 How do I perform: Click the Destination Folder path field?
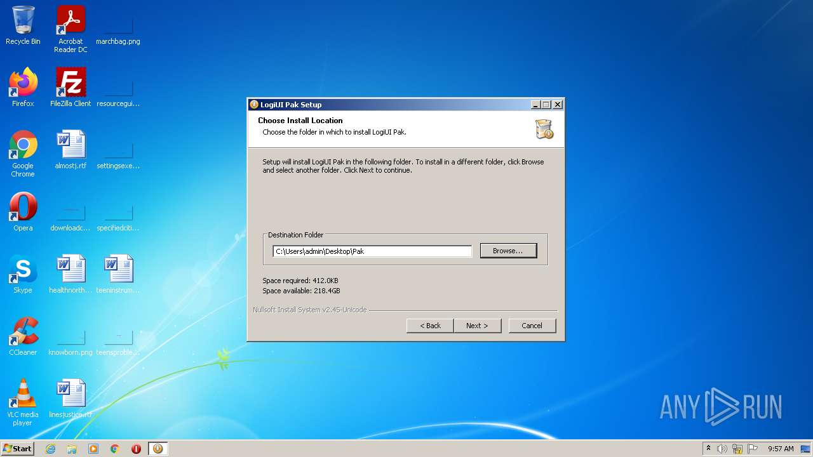(x=372, y=251)
